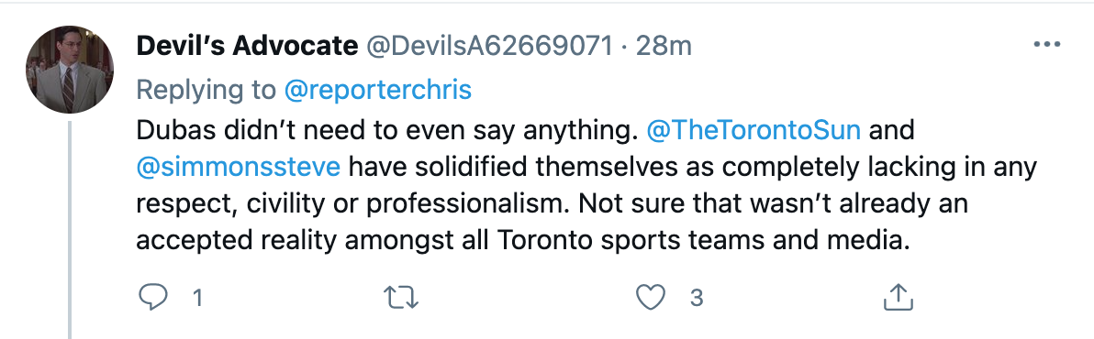This screenshot has width=1094, height=339.
Task: Click the "Replying to" label text
Action: click(207, 91)
